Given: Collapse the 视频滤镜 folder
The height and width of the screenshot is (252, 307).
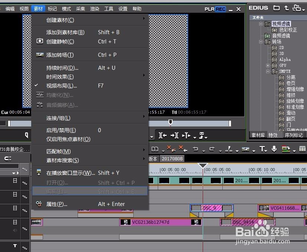Looking at the screenshot, I should point(261,24).
